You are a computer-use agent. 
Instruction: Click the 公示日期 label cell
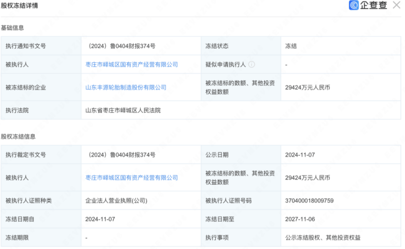pos(241,155)
